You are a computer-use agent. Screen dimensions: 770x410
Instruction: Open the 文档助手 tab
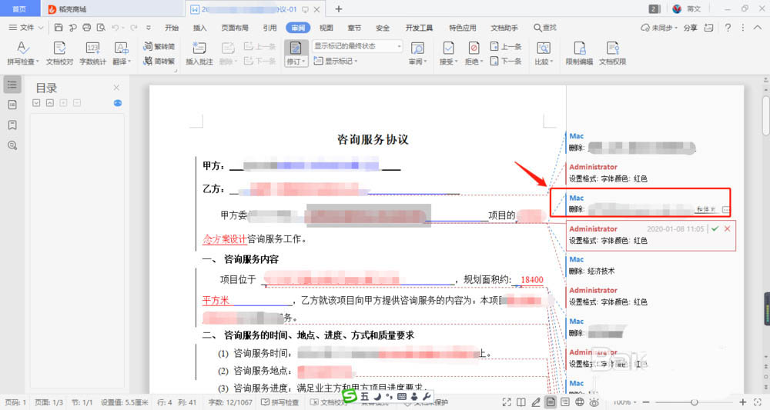coord(504,28)
